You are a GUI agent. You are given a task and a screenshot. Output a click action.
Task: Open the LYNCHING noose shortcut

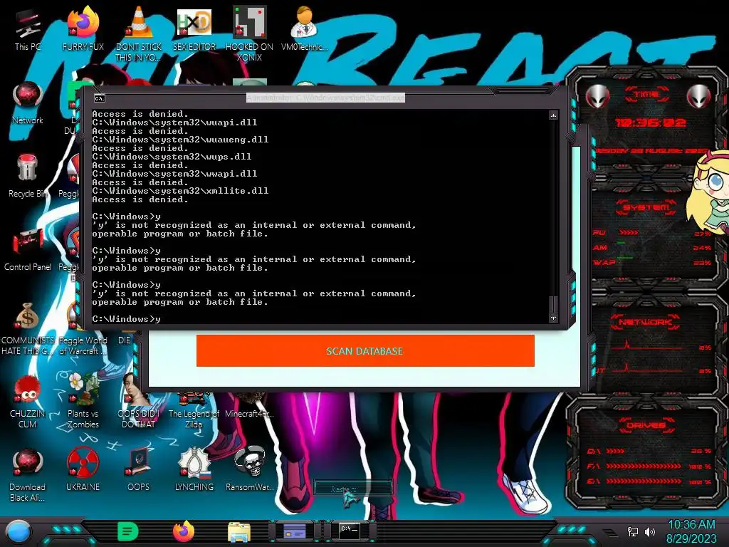click(x=194, y=470)
